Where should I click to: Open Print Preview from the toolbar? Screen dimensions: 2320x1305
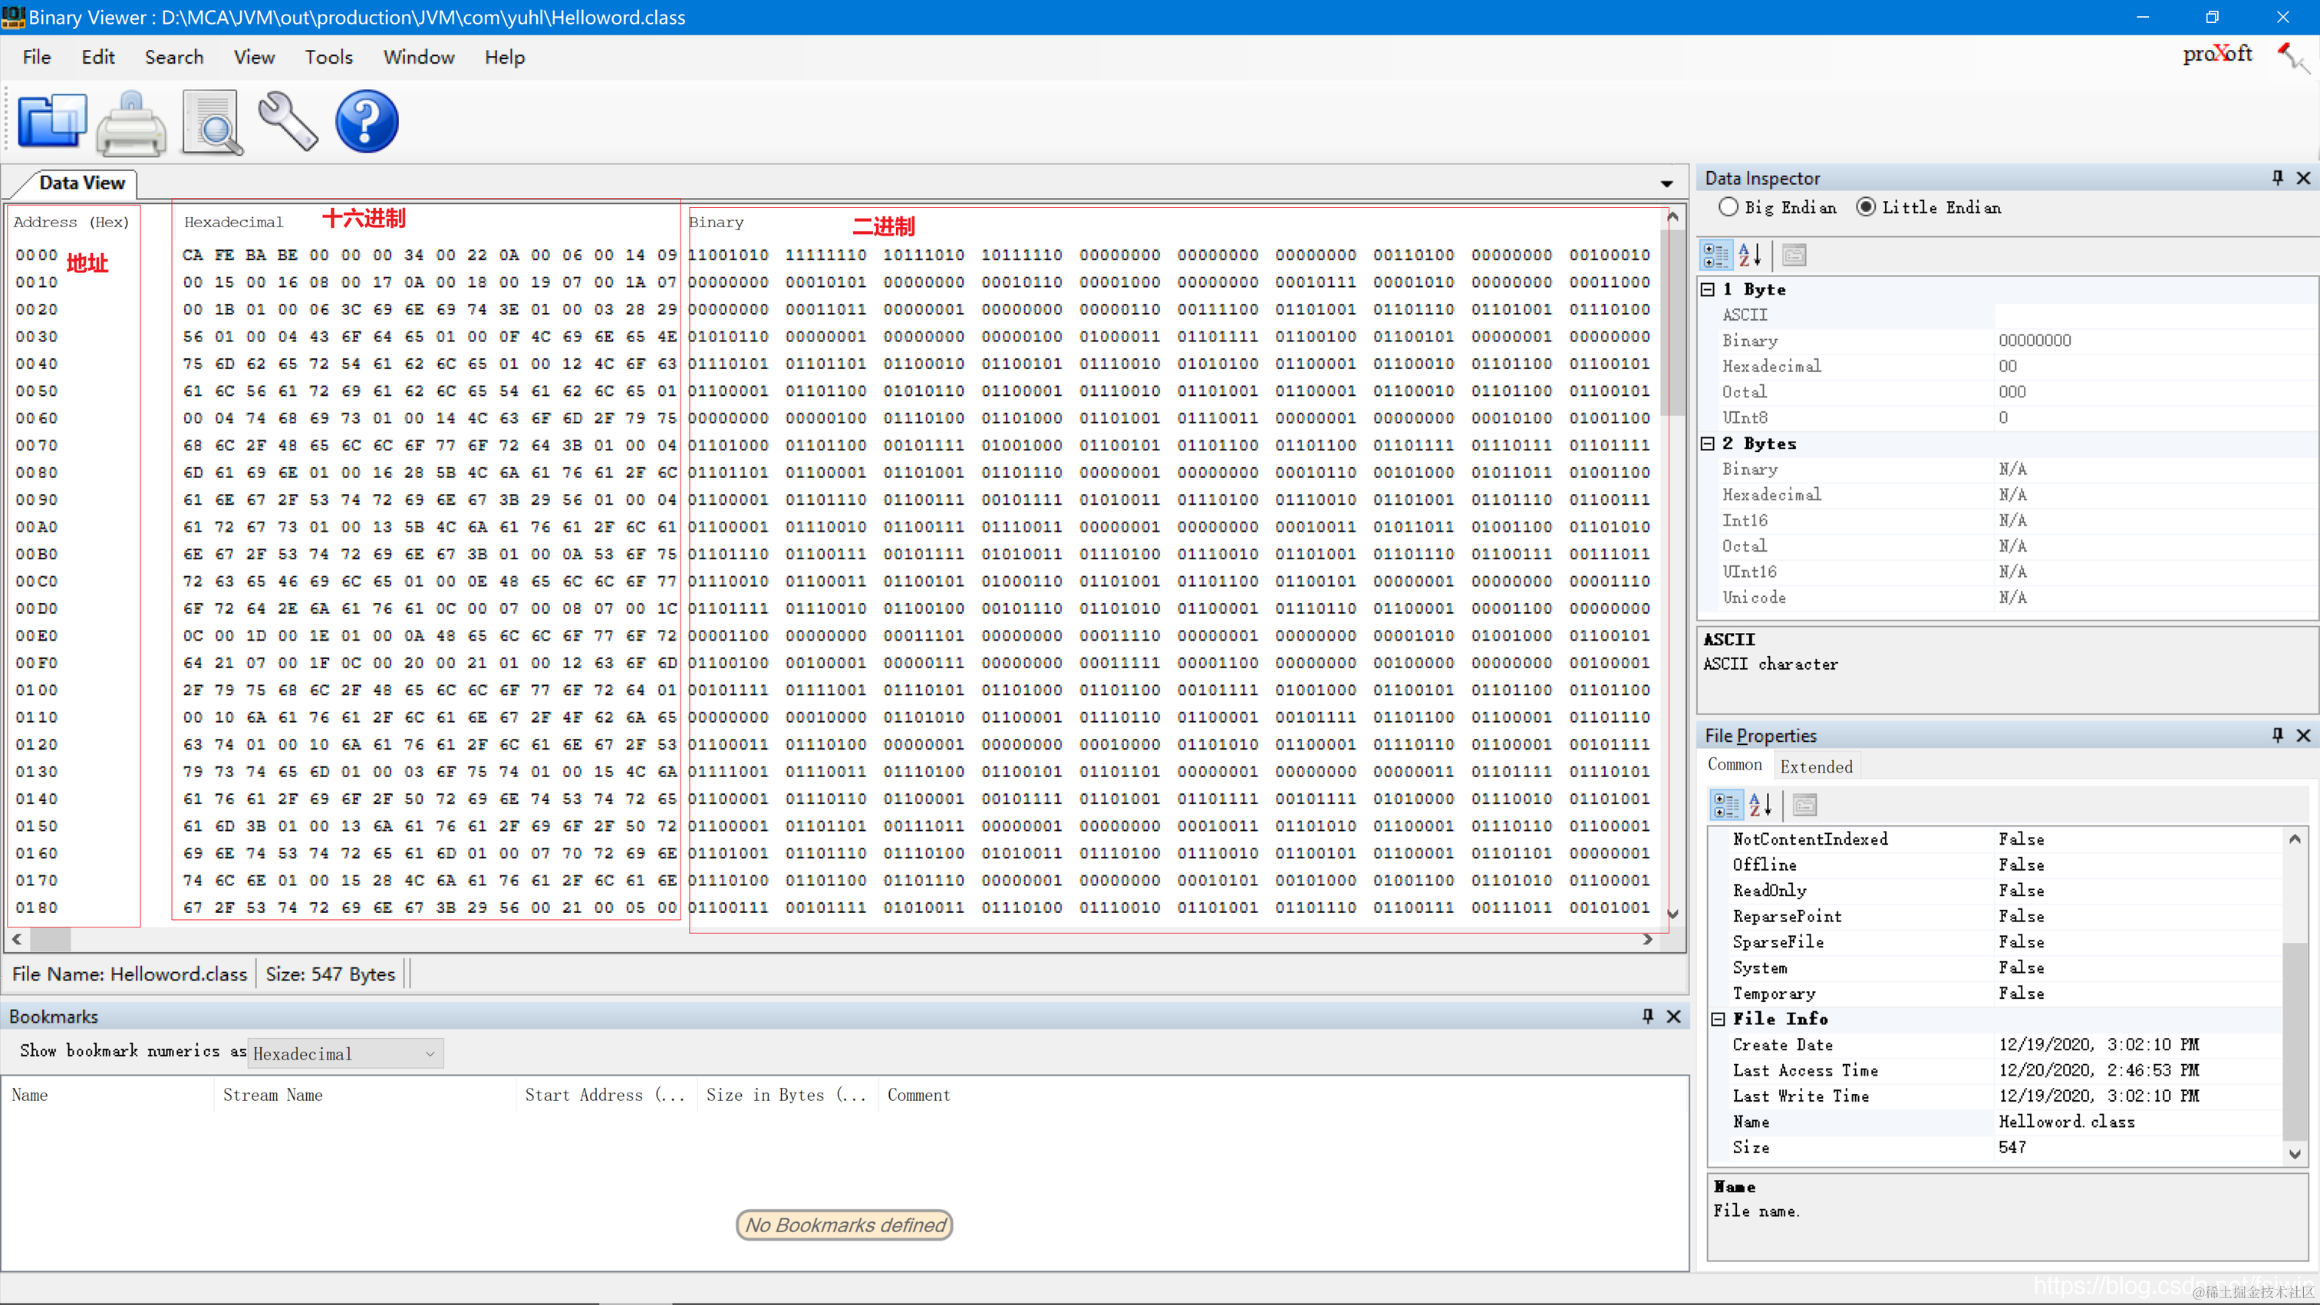[x=212, y=123]
